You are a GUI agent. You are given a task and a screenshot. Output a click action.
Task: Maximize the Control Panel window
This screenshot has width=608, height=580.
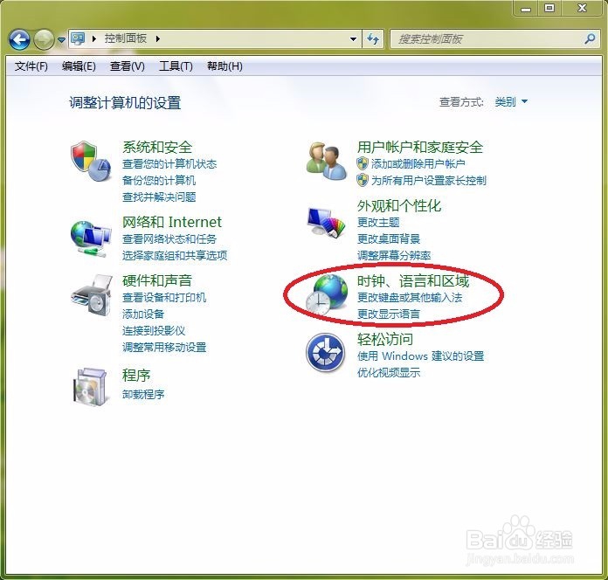(549, 8)
